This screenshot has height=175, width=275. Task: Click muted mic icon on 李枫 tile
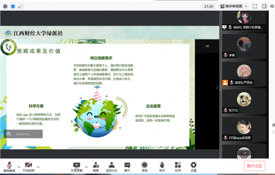(x=225, y=55)
